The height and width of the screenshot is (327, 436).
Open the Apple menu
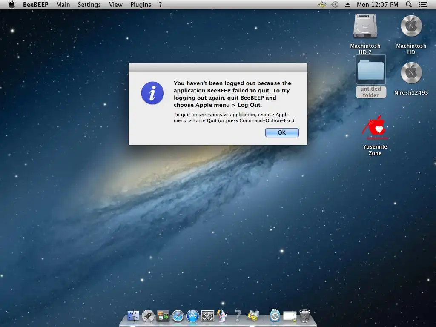pos(11,4)
